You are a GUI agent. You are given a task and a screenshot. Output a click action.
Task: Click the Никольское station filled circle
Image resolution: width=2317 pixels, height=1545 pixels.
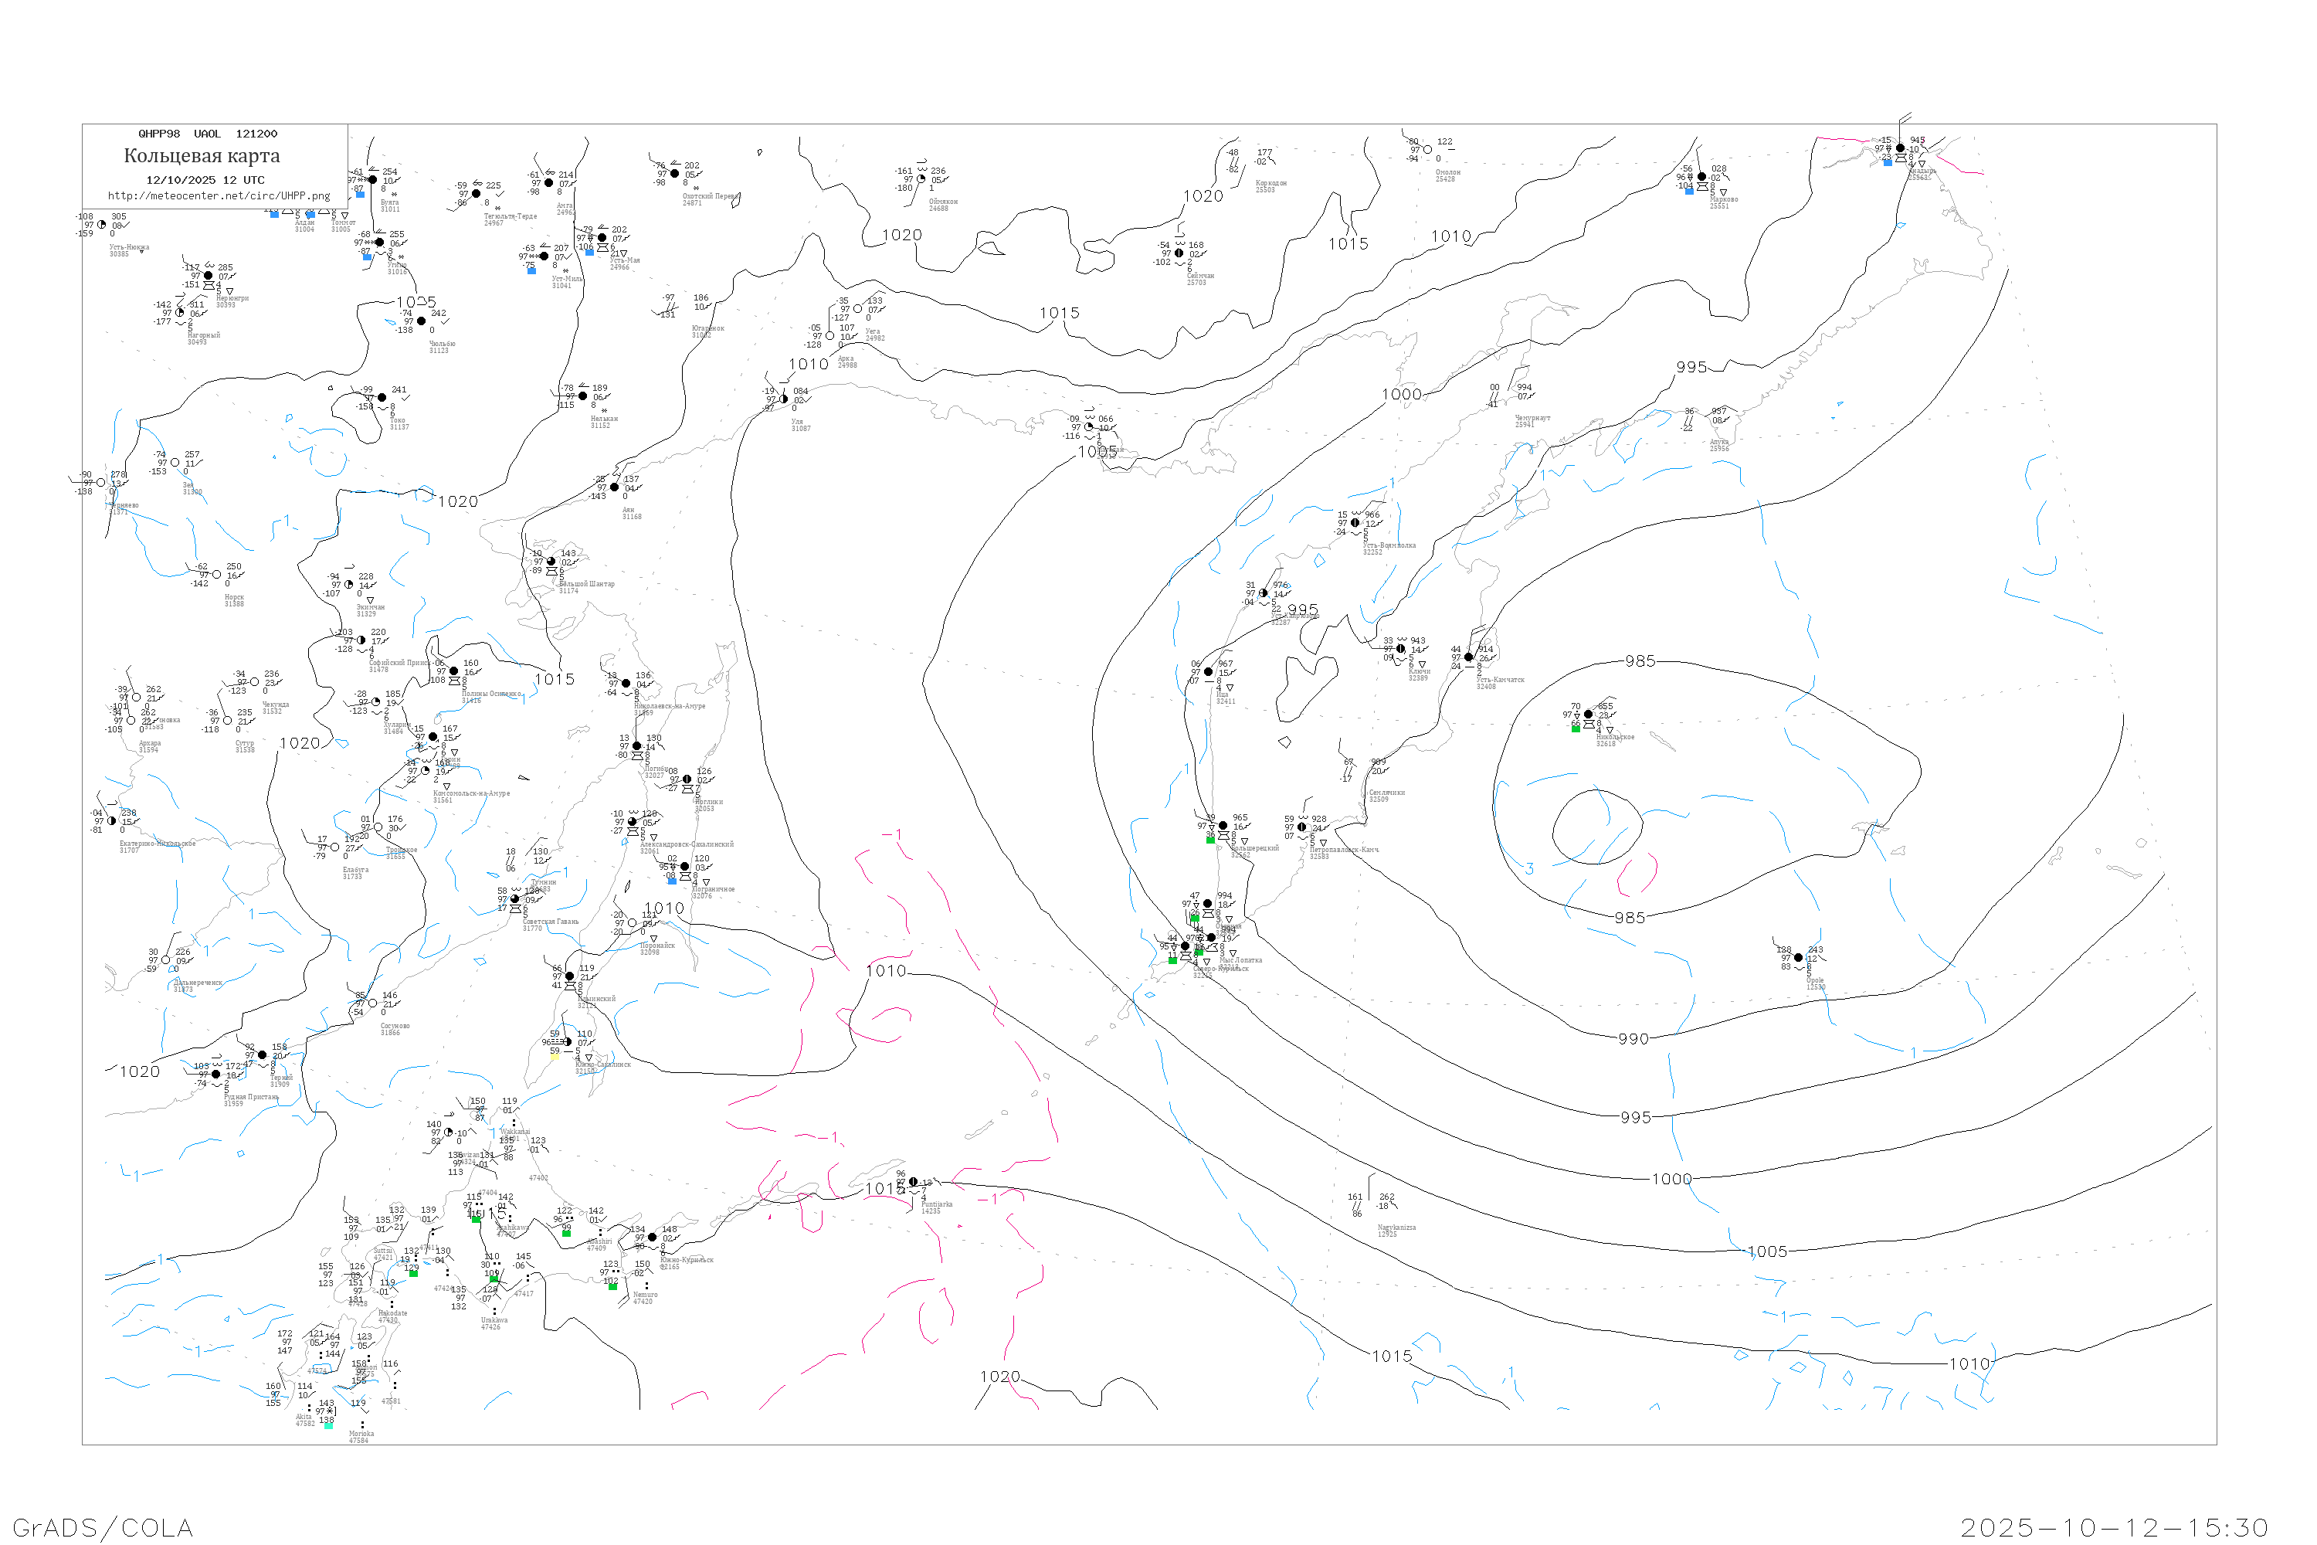[1588, 715]
